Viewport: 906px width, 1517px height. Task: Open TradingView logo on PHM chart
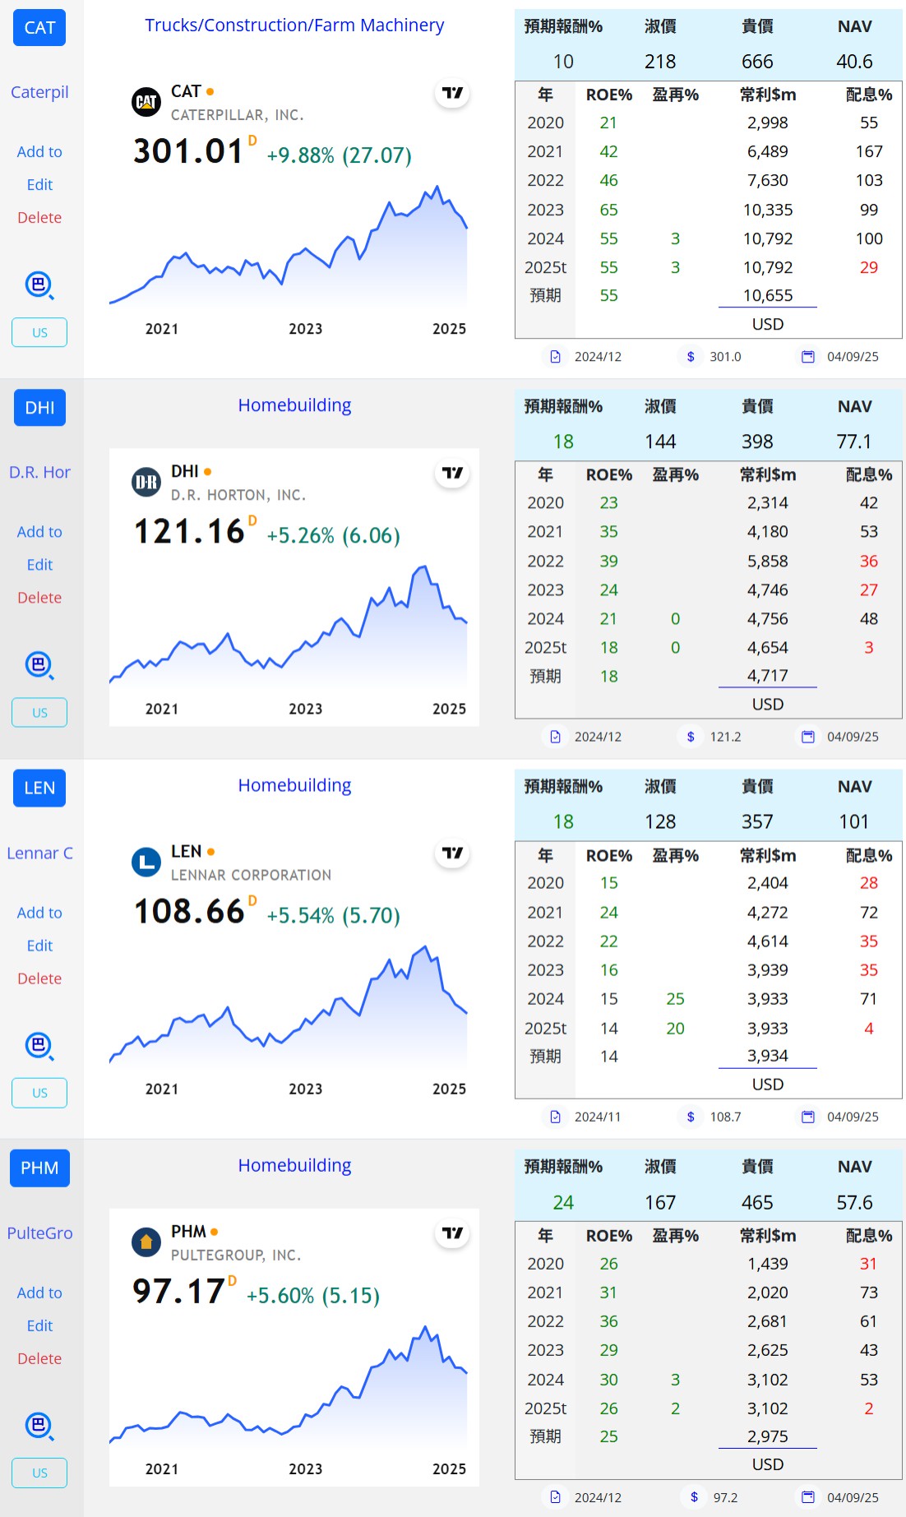(x=452, y=1233)
